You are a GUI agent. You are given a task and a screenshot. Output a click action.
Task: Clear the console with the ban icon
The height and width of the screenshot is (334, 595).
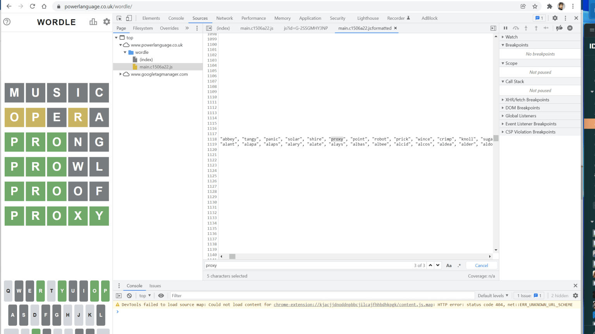click(129, 296)
